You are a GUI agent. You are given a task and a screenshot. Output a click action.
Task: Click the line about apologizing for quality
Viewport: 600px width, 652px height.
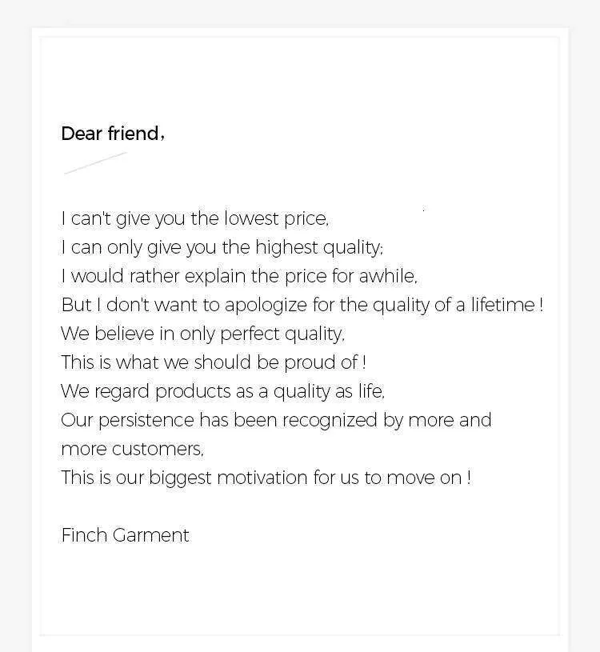[x=302, y=305]
